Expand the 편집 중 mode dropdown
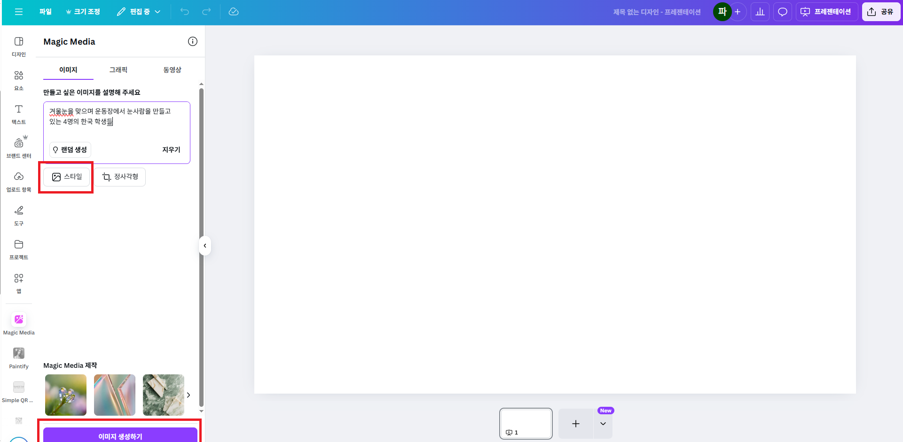 point(139,12)
